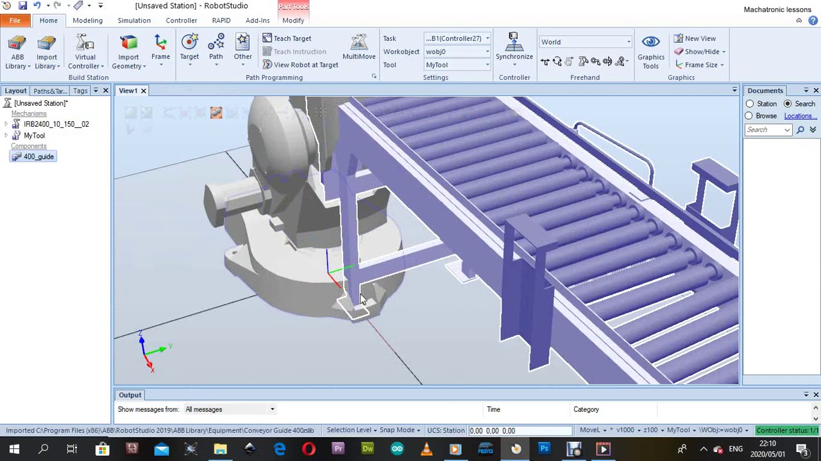Select freehand Rotate tool

557,61
